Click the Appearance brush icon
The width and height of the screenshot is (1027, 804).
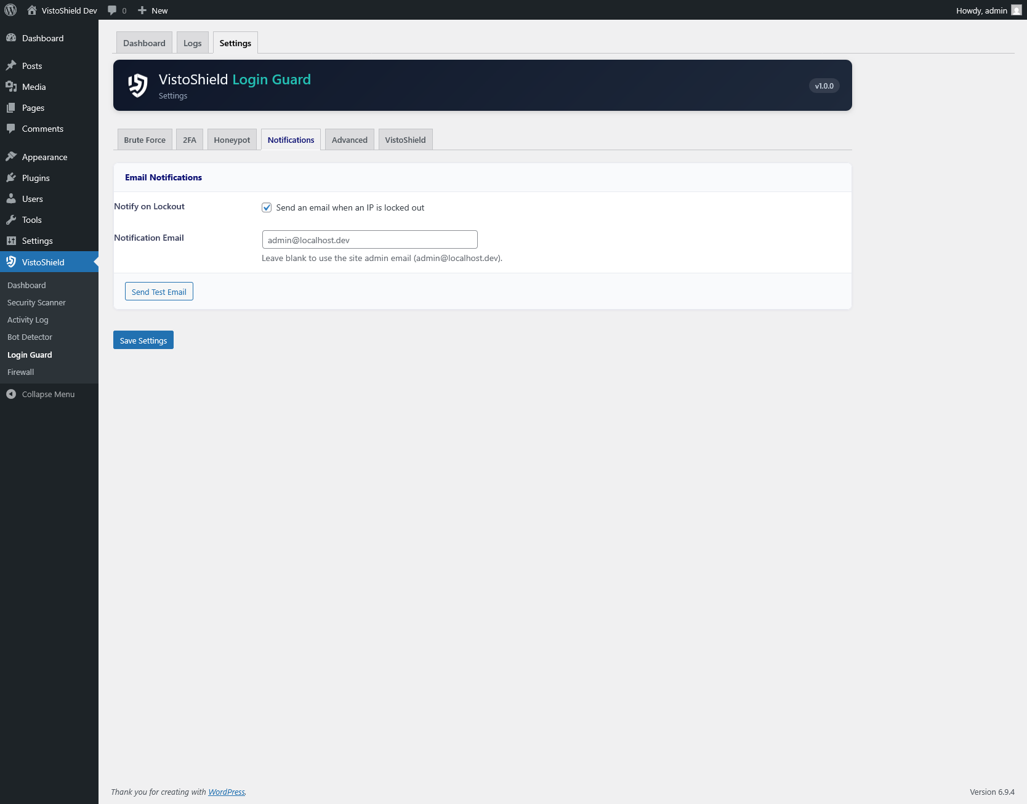[x=12, y=156]
